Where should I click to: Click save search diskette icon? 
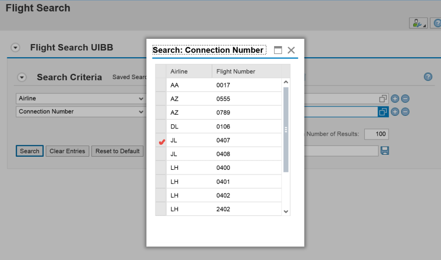point(384,151)
